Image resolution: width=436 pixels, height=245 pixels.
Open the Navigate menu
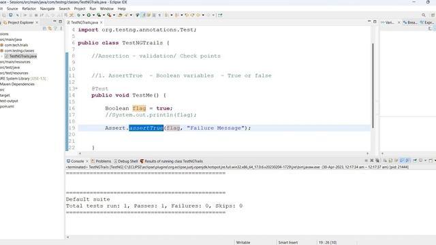pyautogui.click(x=47, y=9)
